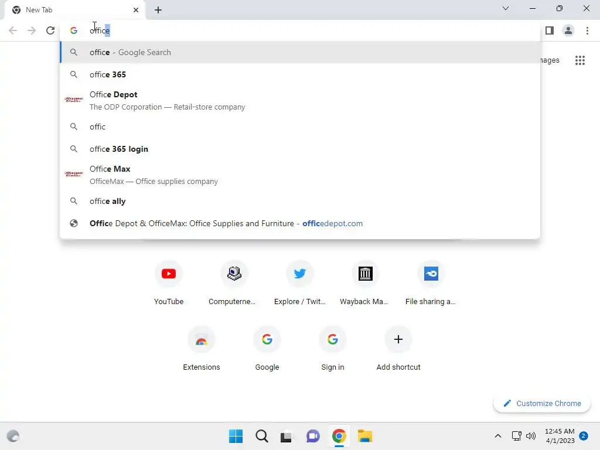The width and height of the screenshot is (600, 450).
Task: Open the notification badge showing 2
Action: (584, 436)
